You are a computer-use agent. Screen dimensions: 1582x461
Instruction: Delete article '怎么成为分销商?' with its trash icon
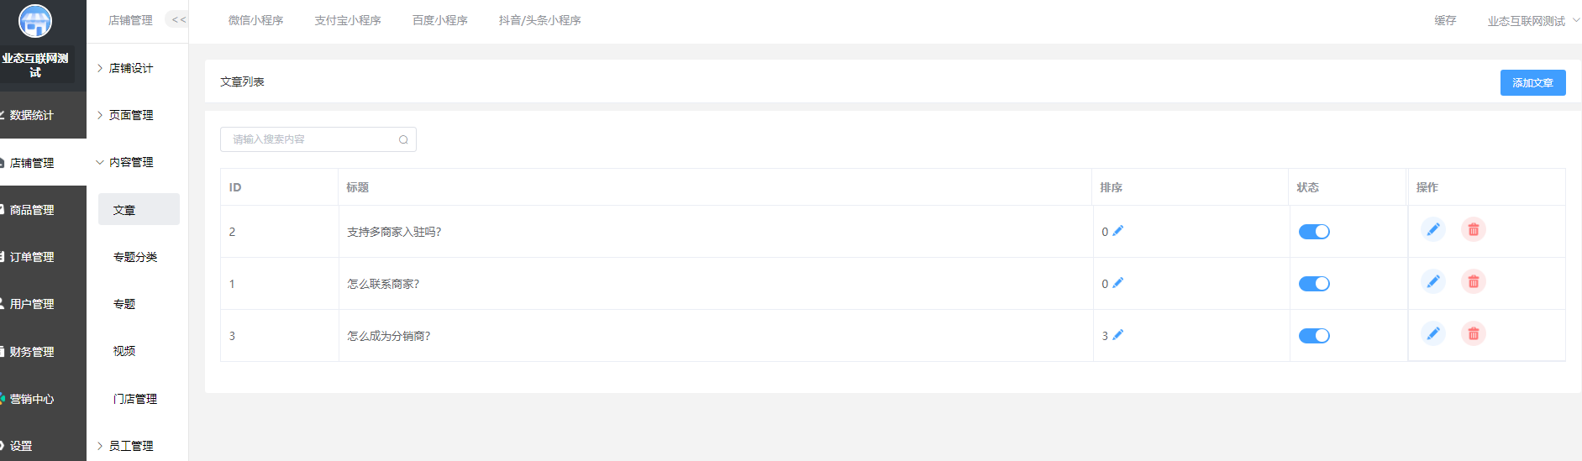1474,333
